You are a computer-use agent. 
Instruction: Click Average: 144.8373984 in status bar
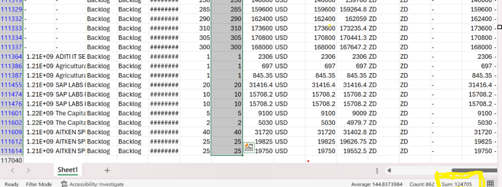377,184
